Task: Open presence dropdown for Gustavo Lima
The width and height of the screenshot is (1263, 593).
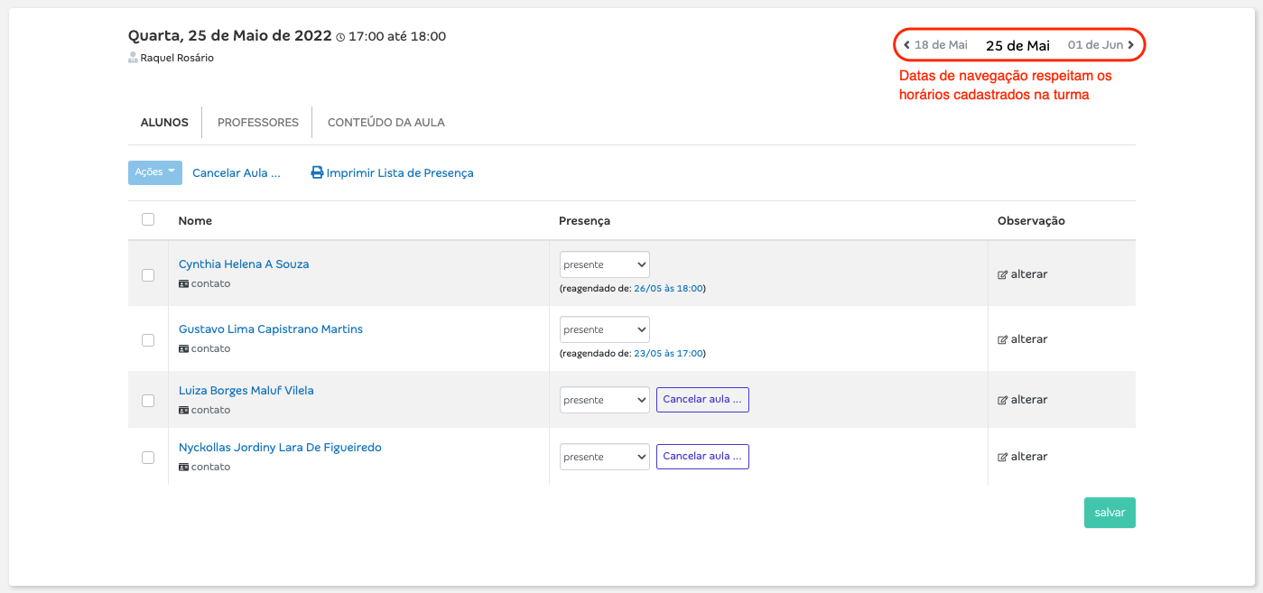Action: (x=605, y=329)
